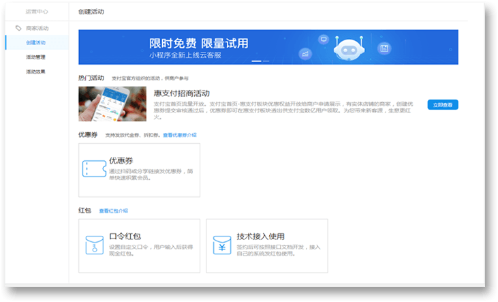The width and height of the screenshot is (498, 302).
Task: Click the 惠支付招商活动 phone thumbnail
Action: click(x=112, y=104)
